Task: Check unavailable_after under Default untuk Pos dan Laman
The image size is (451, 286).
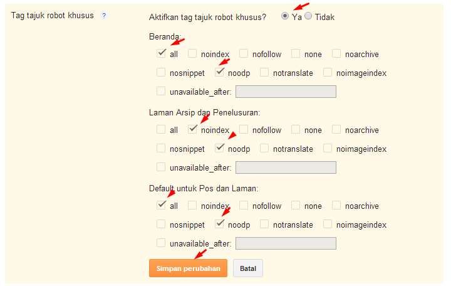Action: coord(161,243)
